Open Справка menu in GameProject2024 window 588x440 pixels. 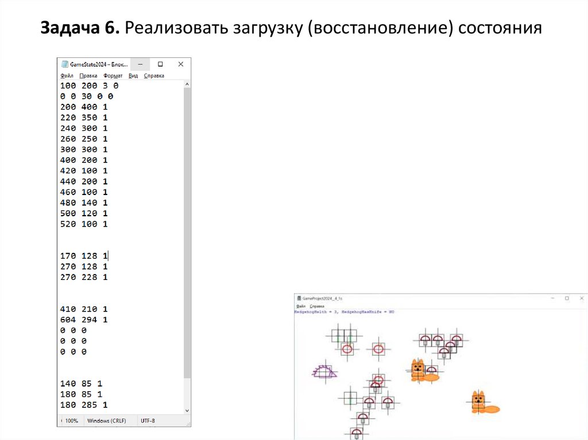pos(317,306)
